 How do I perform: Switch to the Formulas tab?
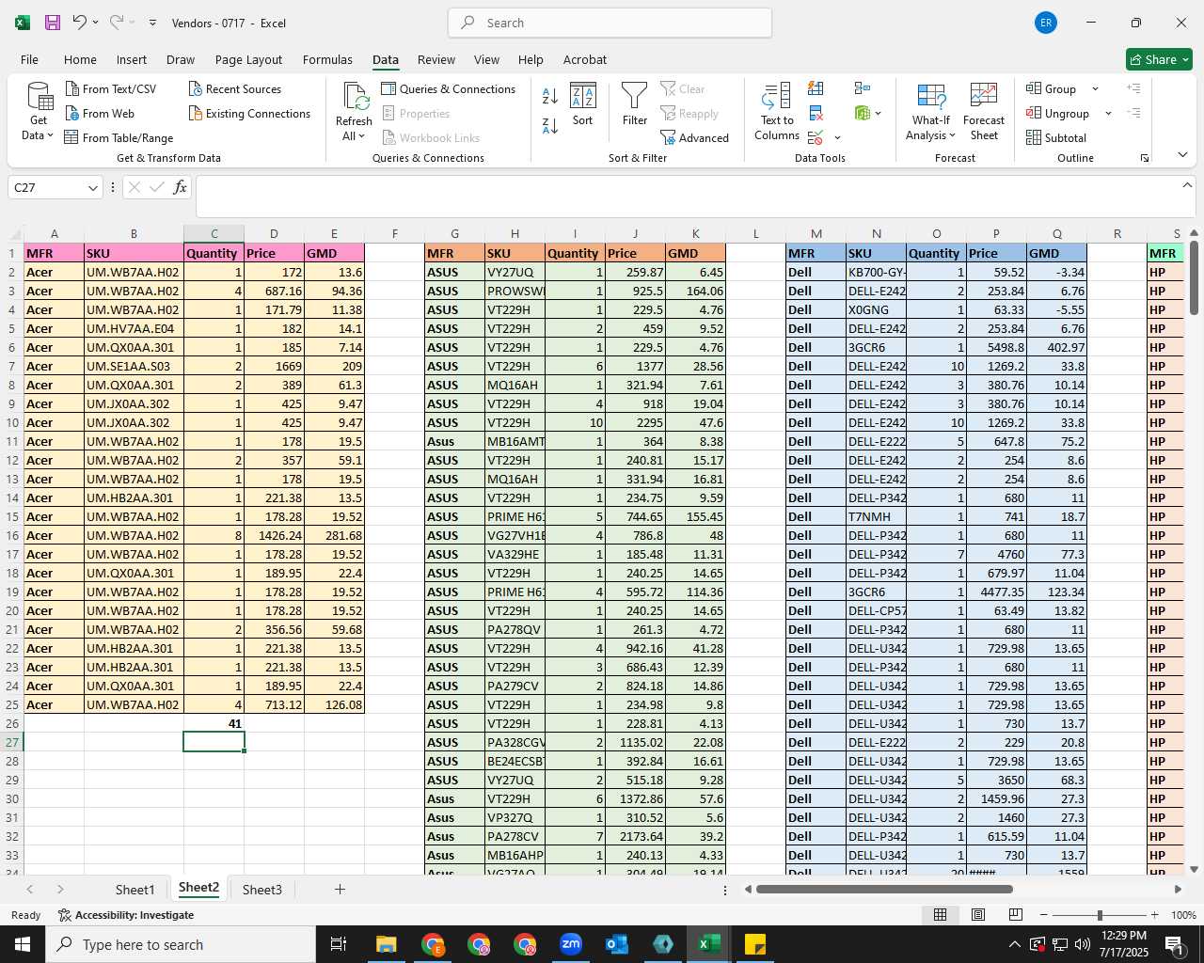[x=327, y=59]
